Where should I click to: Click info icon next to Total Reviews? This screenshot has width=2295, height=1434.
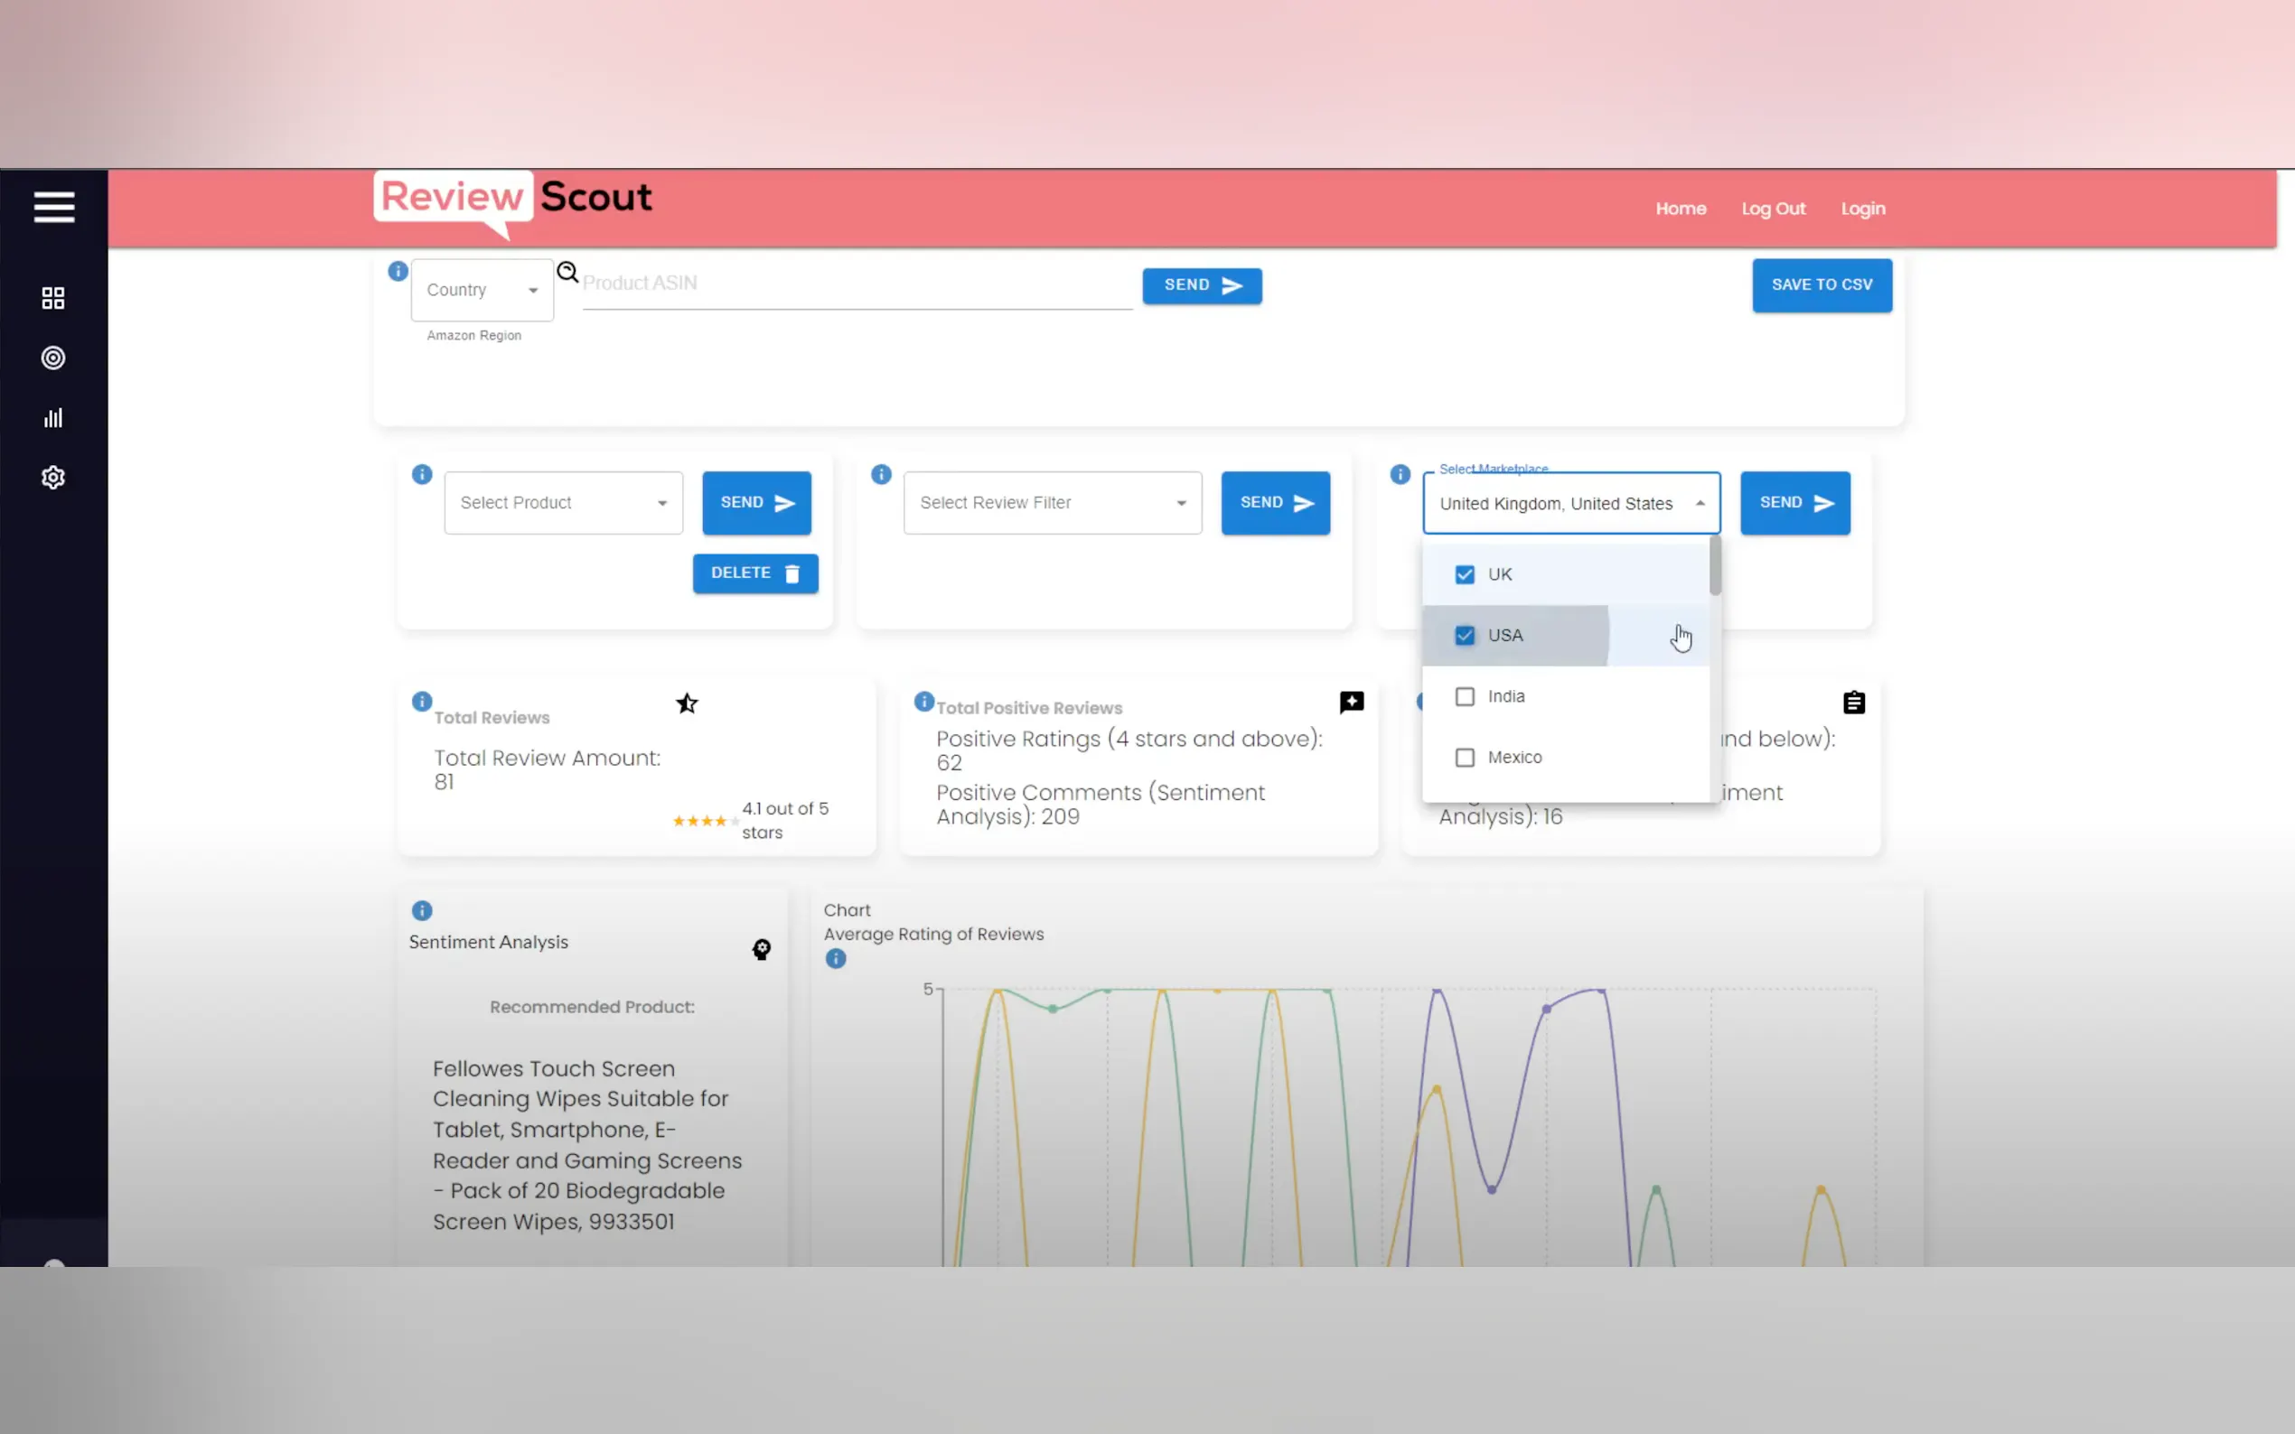(x=422, y=702)
